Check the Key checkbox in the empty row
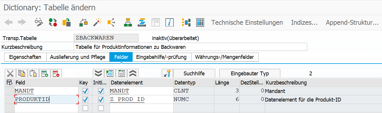Image resolution: width=382 pixels, height=113 pixels. click(x=85, y=108)
